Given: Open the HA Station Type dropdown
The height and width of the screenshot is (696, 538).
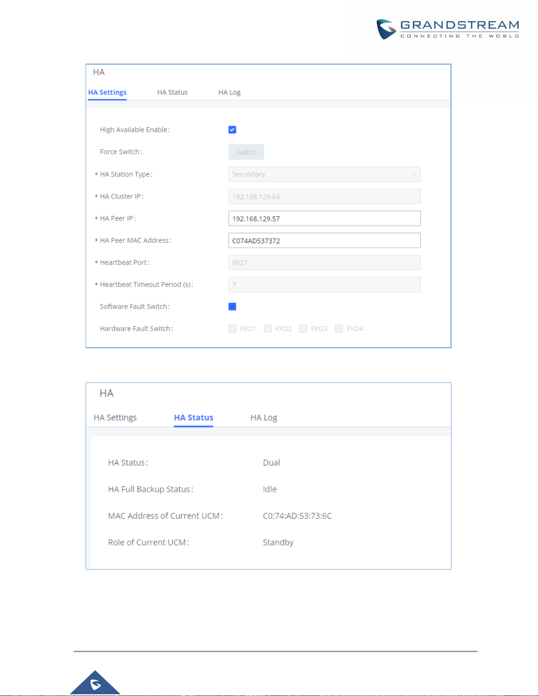Looking at the screenshot, I should 325,174.
